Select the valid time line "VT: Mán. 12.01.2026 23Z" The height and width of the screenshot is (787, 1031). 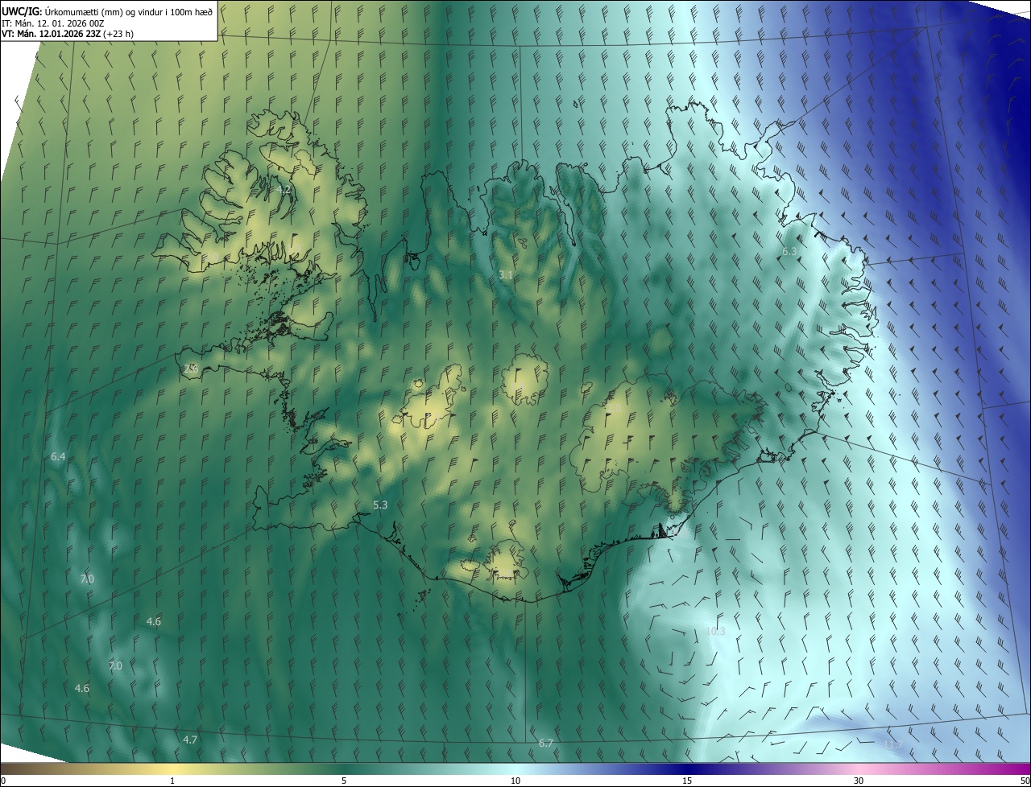pos(50,35)
